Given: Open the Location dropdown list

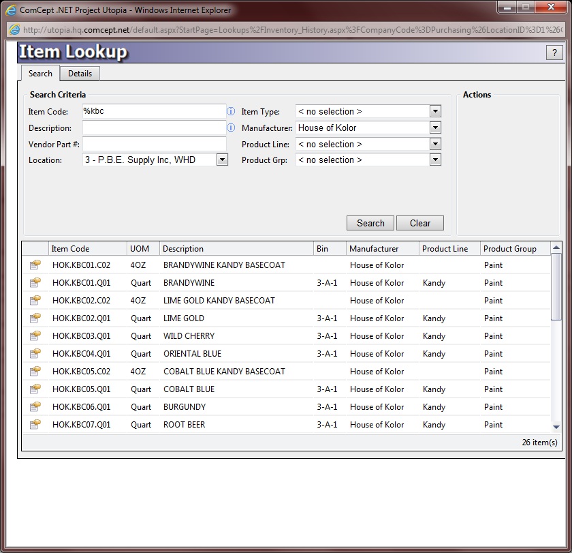Looking at the screenshot, I should tap(222, 160).
